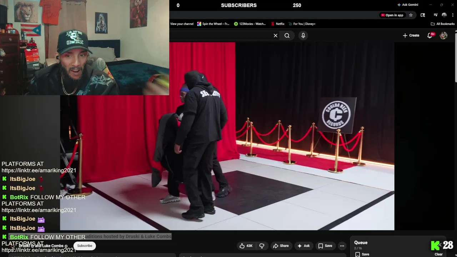Start voice search with the microphone
Screen dimensions: 457x257
point(303,35)
